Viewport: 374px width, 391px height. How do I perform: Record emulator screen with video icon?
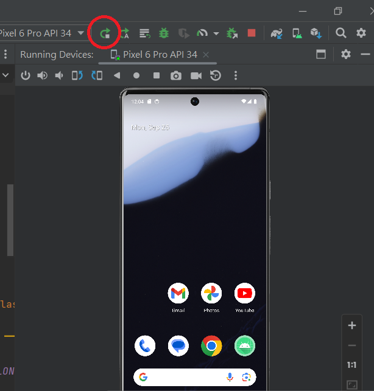click(x=196, y=75)
